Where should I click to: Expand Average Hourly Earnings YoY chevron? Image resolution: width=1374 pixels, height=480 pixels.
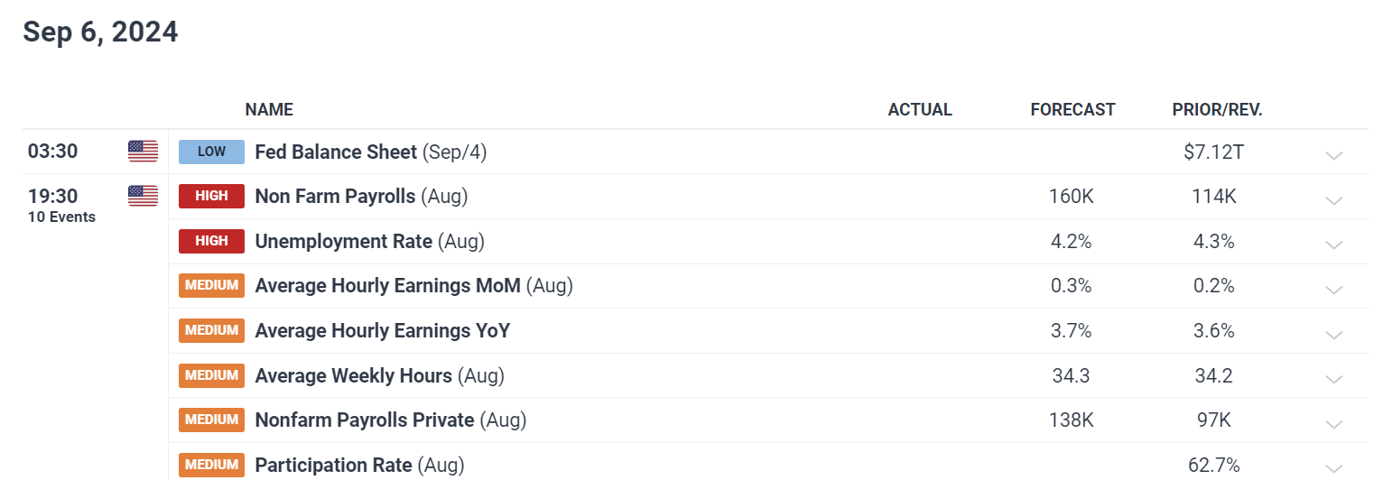point(1333,335)
